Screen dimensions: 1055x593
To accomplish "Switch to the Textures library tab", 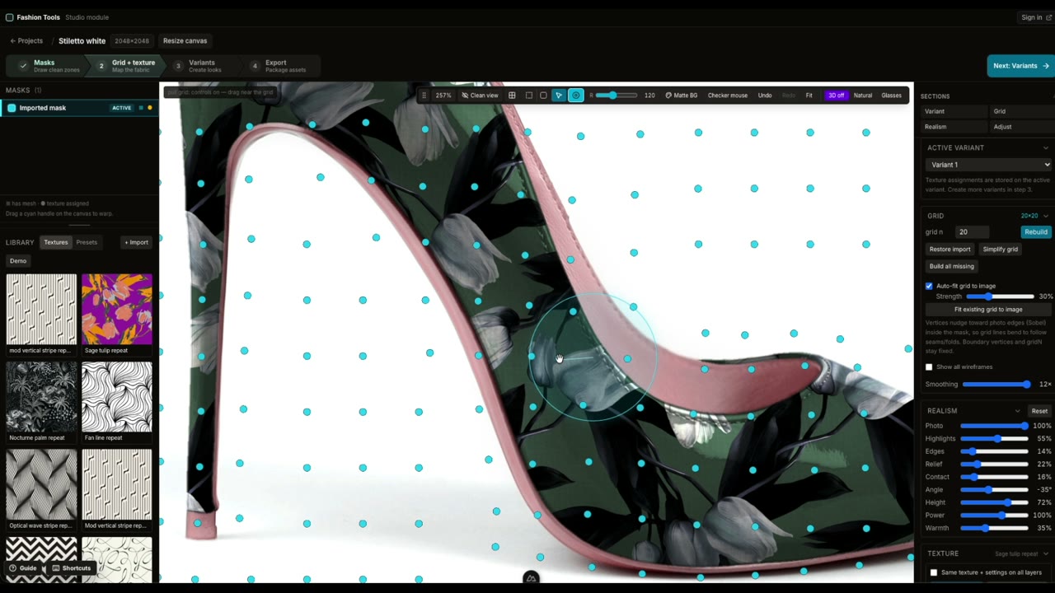I will tap(56, 242).
